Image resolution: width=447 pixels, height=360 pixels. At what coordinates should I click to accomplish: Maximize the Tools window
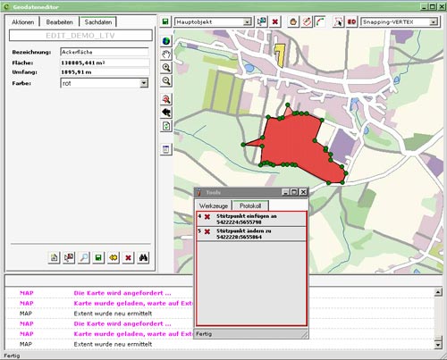point(294,192)
